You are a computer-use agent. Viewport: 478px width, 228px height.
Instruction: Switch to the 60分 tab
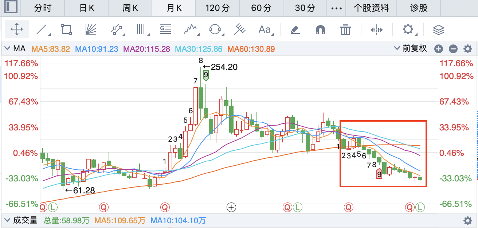pos(261,8)
